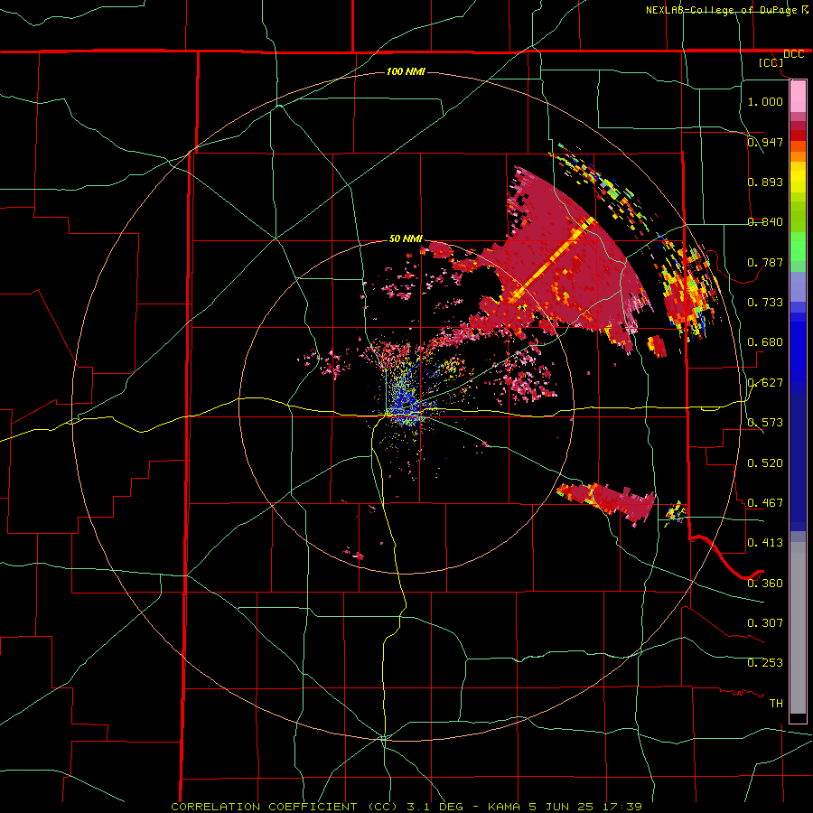813x813 pixels.
Task: Click the 50 NMI range ring label
Action: pyautogui.click(x=406, y=238)
